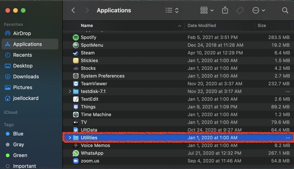Open the zoom.us app icon
The image size is (294, 169).
[76, 161]
